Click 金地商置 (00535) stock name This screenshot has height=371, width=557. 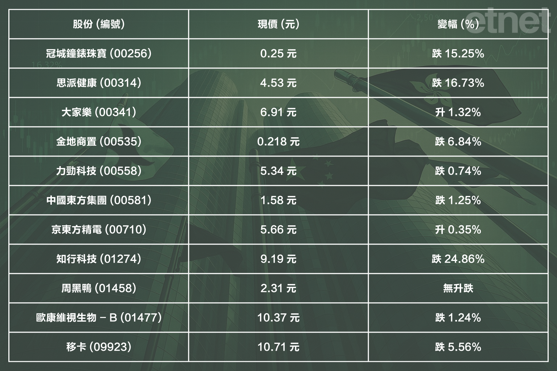coord(99,142)
